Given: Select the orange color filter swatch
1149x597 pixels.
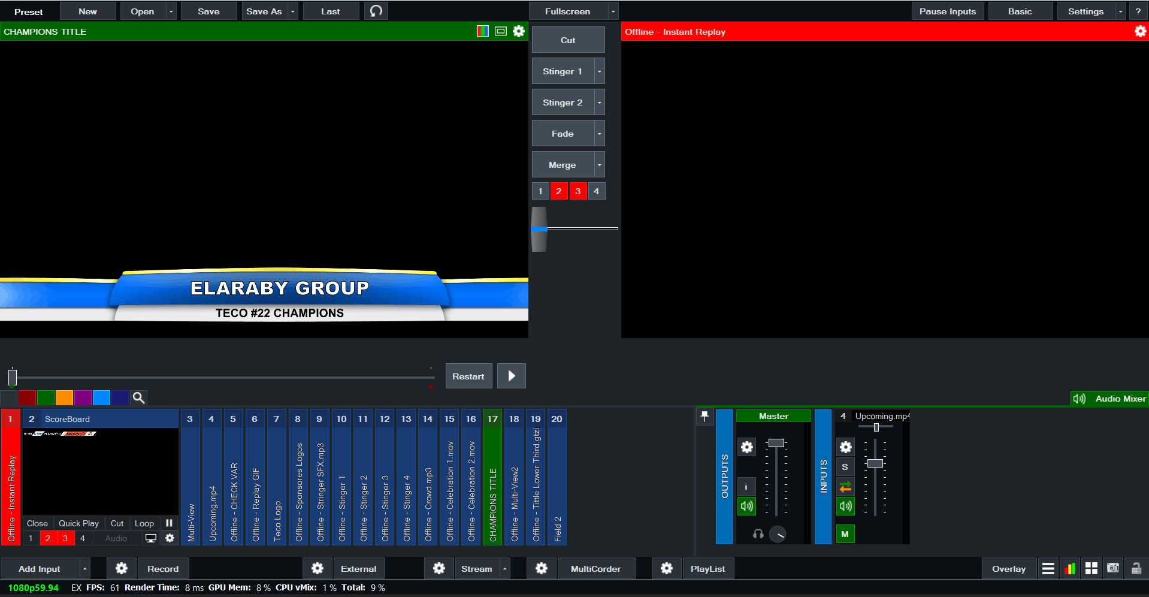Looking at the screenshot, I should (x=64, y=397).
